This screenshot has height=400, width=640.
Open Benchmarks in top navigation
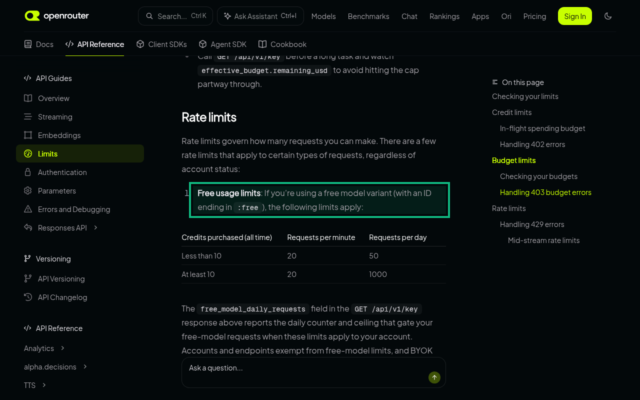point(368,16)
